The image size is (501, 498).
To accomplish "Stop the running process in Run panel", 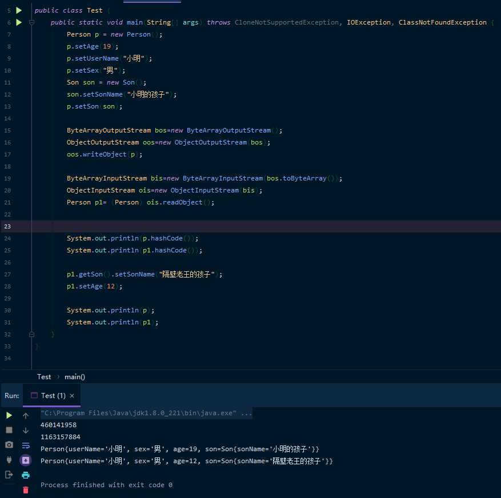I will [x=9, y=430].
